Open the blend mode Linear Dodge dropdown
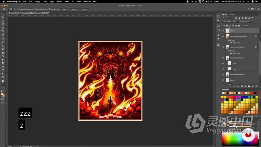The image size is (261, 147). coord(230,22)
